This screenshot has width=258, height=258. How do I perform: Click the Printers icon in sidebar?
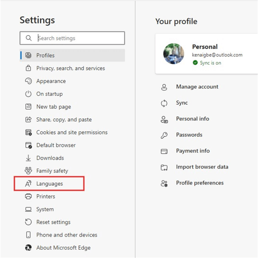(x=28, y=196)
